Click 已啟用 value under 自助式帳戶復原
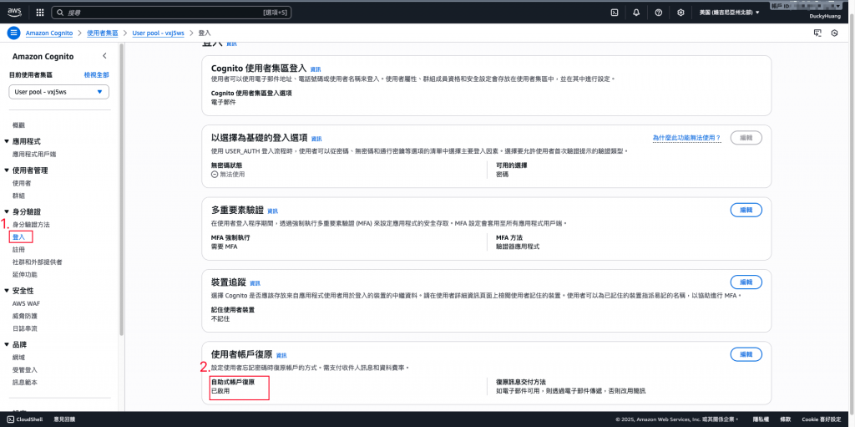The width and height of the screenshot is (855, 427). pyautogui.click(x=220, y=391)
